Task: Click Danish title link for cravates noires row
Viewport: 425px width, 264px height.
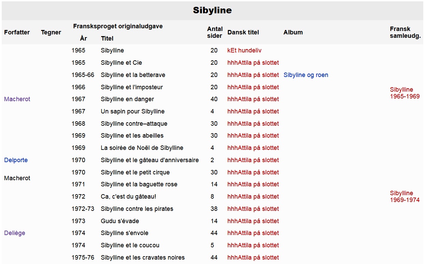Action: [253, 258]
